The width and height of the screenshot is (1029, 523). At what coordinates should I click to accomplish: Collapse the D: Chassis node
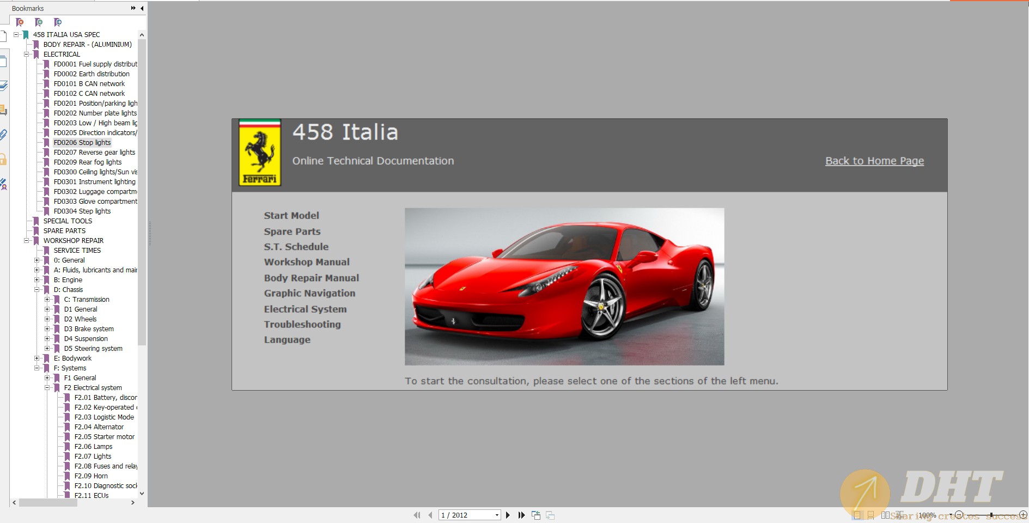pos(36,289)
